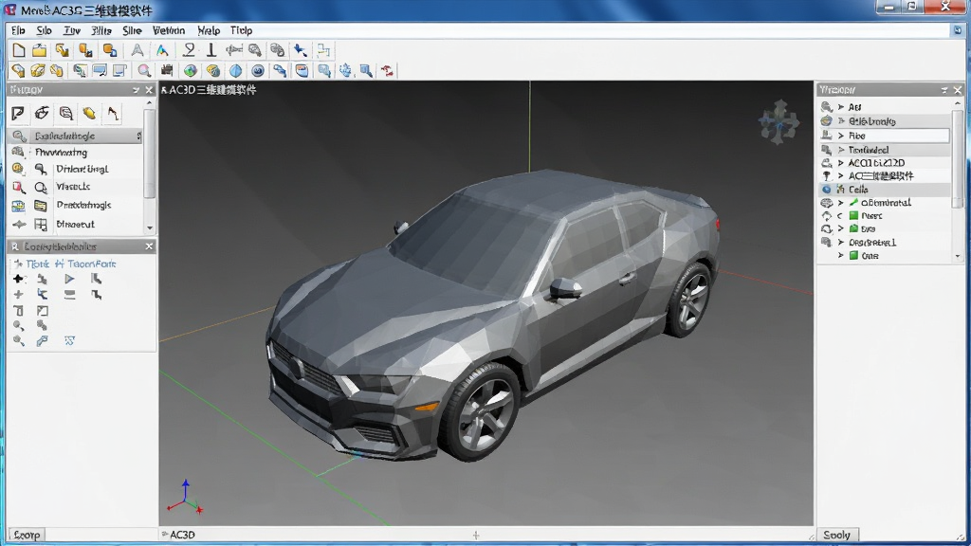The height and width of the screenshot is (546, 971).
Task: Expand the 'Fibe' row in right tree
Action: (x=841, y=136)
